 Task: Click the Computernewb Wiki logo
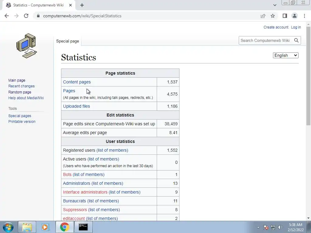(27, 46)
